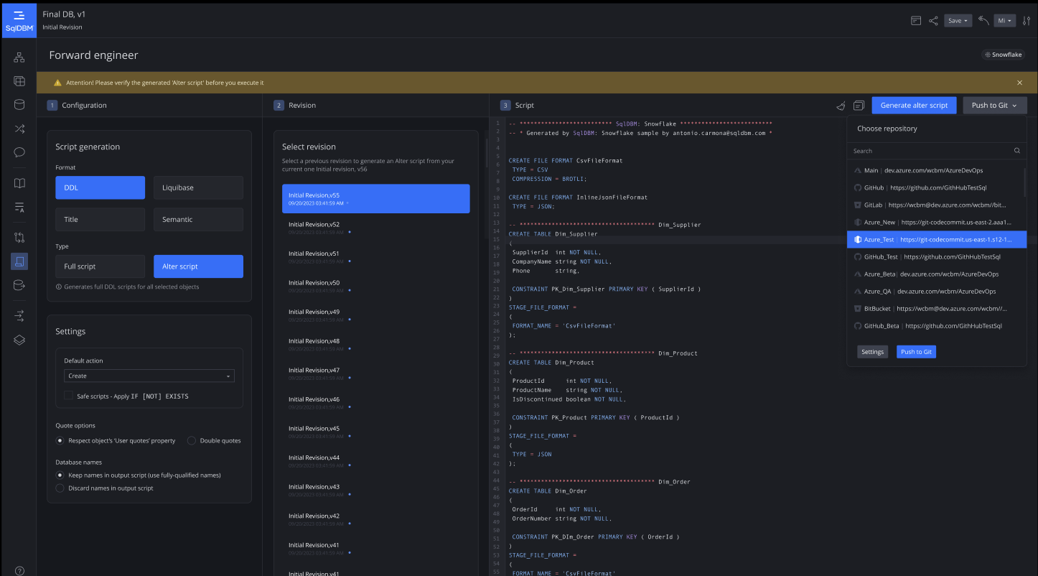Click the copy script icon
The height and width of the screenshot is (576, 1038).
click(859, 106)
